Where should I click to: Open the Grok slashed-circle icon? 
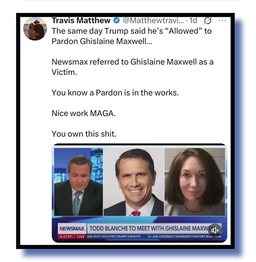pos(208,21)
